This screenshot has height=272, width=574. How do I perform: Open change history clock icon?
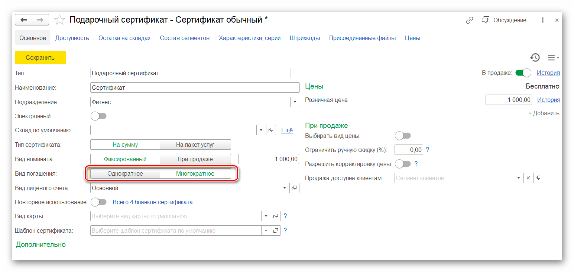click(535, 57)
